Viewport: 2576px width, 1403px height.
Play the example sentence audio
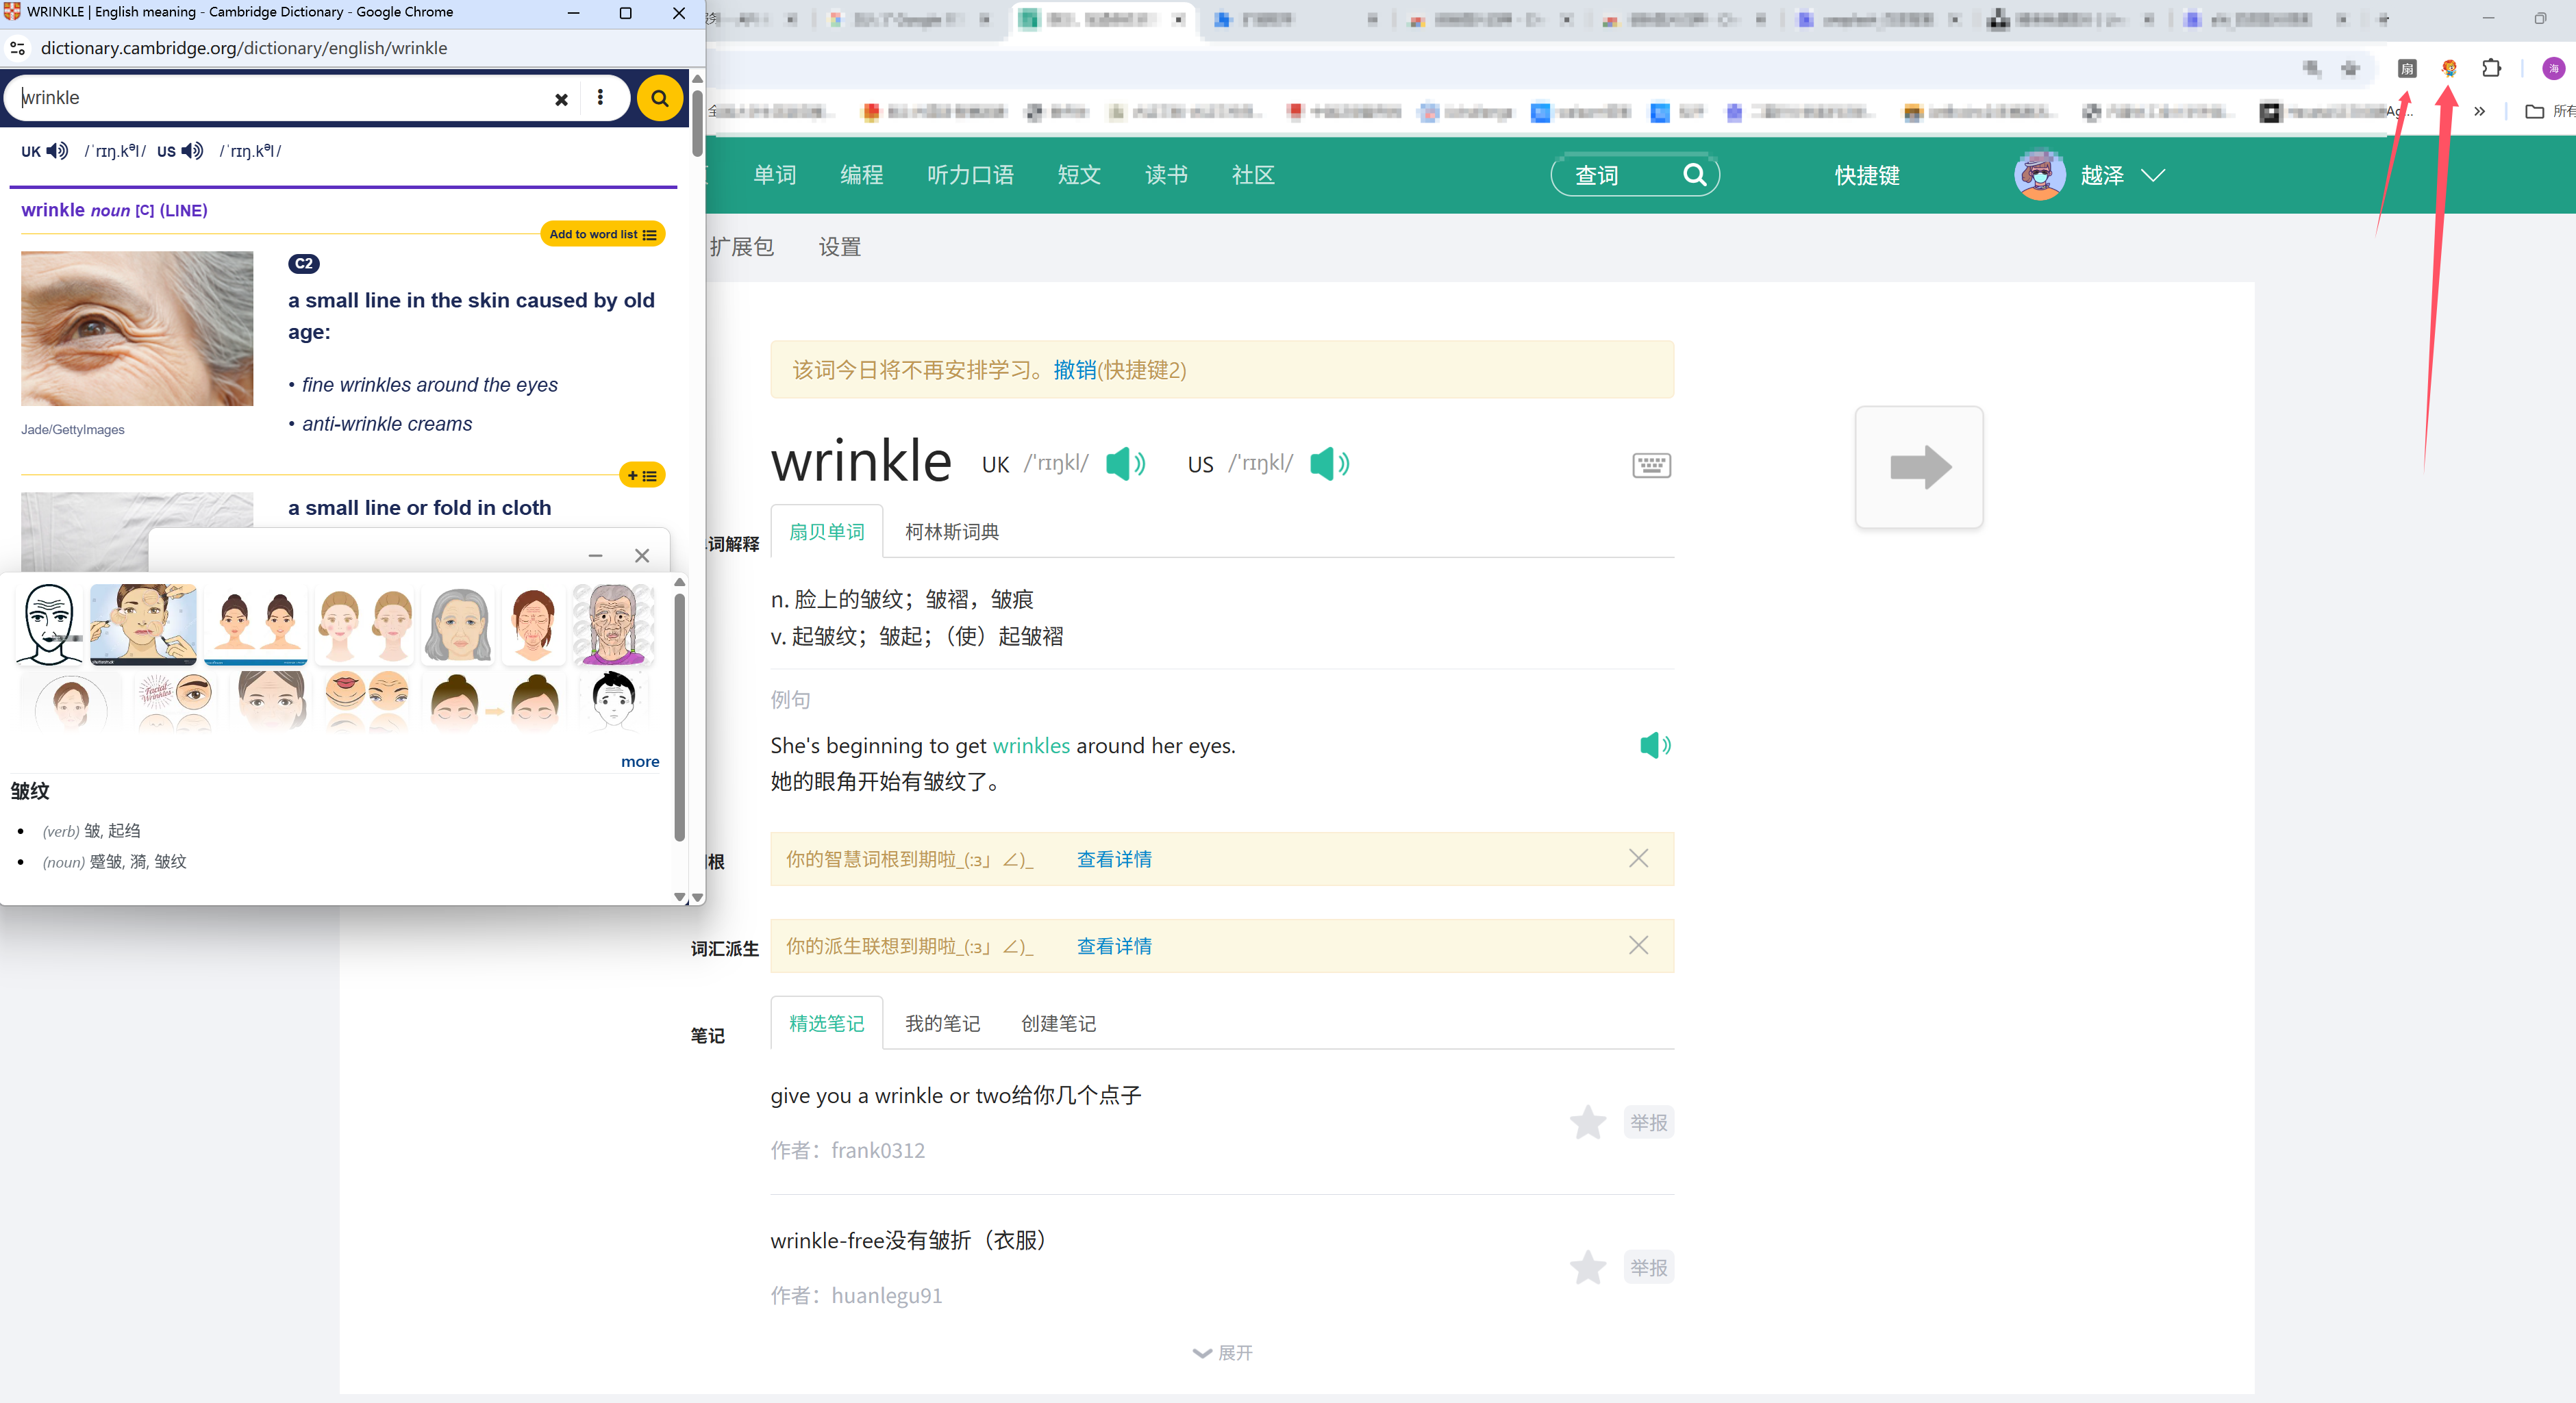pos(1654,745)
